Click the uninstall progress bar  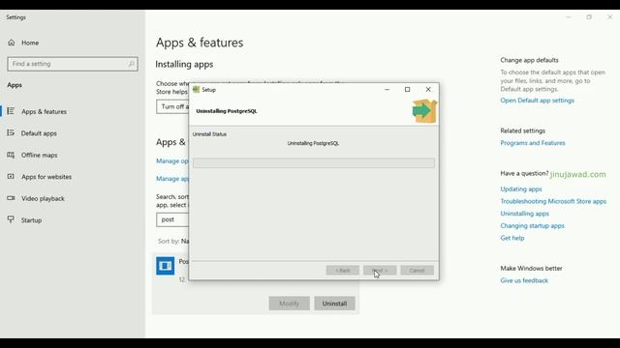click(314, 163)
